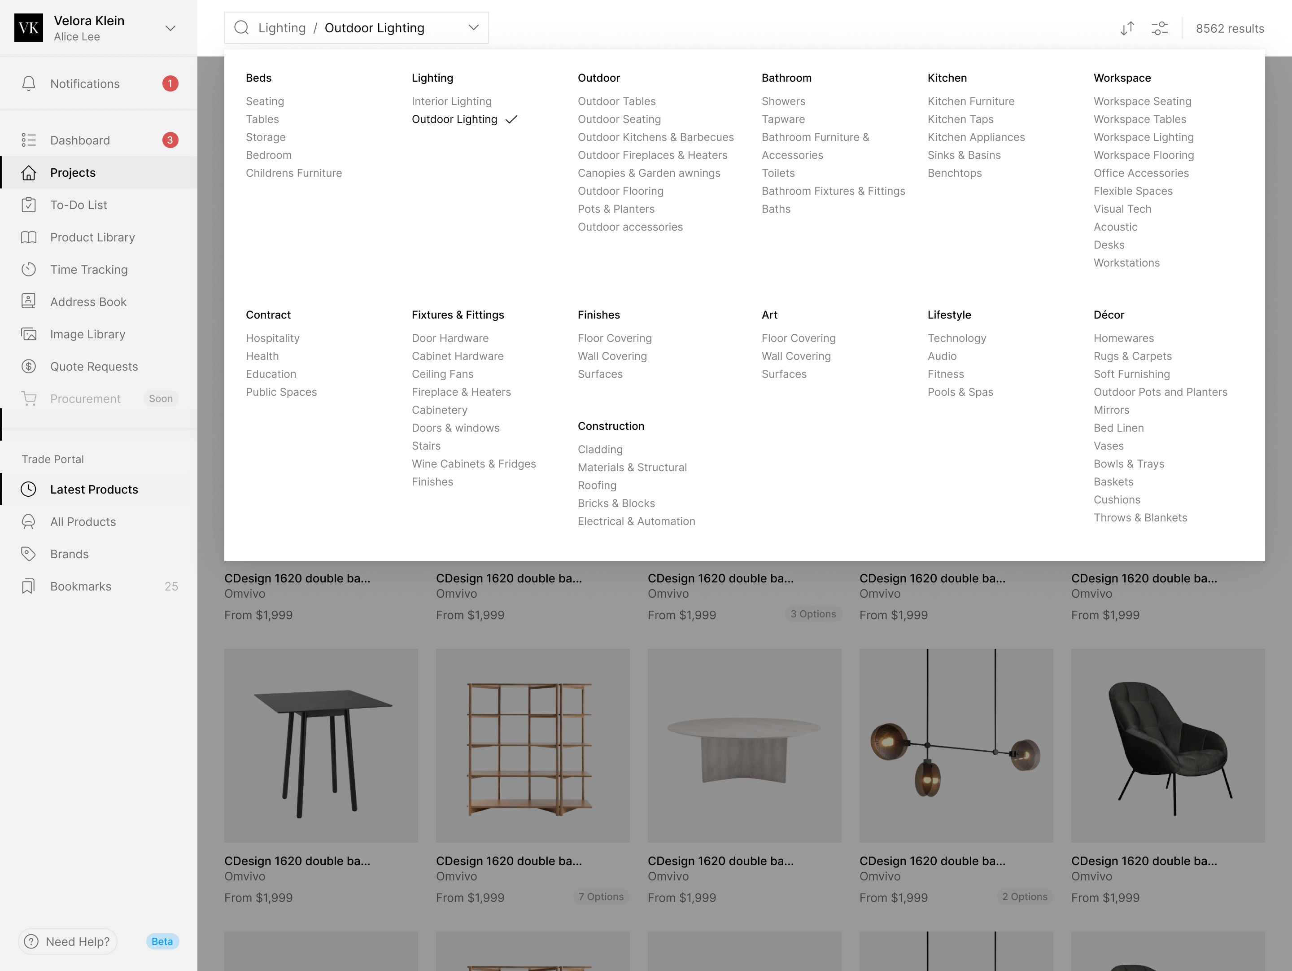Open the filter sliders icon

[1159, 28]
